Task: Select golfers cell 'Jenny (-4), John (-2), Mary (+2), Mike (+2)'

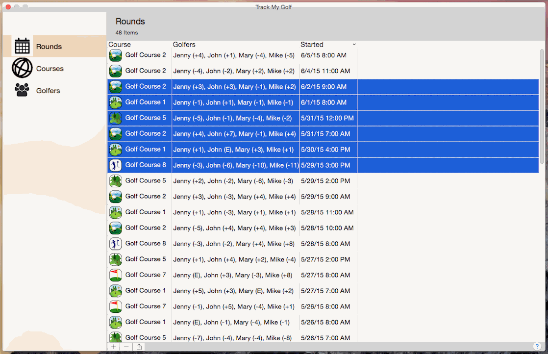Action: pos(234,71)
